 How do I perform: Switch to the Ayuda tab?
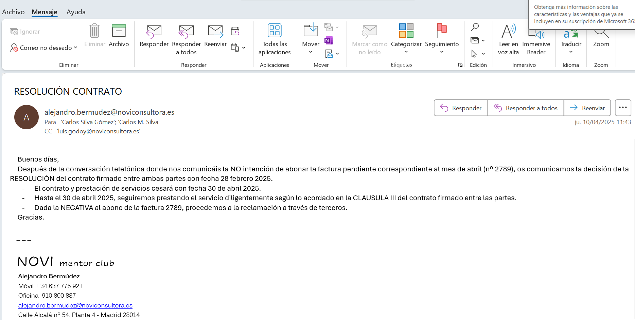pos(76,12)
